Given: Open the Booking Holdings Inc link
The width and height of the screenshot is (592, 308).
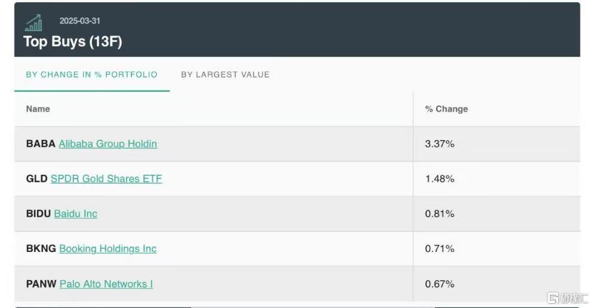Looking at the screenshot, I should tap(108, 249).
